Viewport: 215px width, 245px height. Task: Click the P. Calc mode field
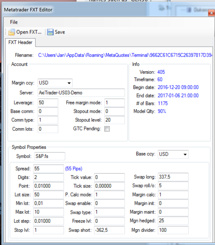click(110, 194)
